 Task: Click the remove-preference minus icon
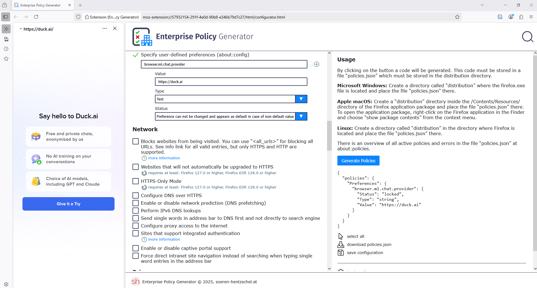(310, 64)
